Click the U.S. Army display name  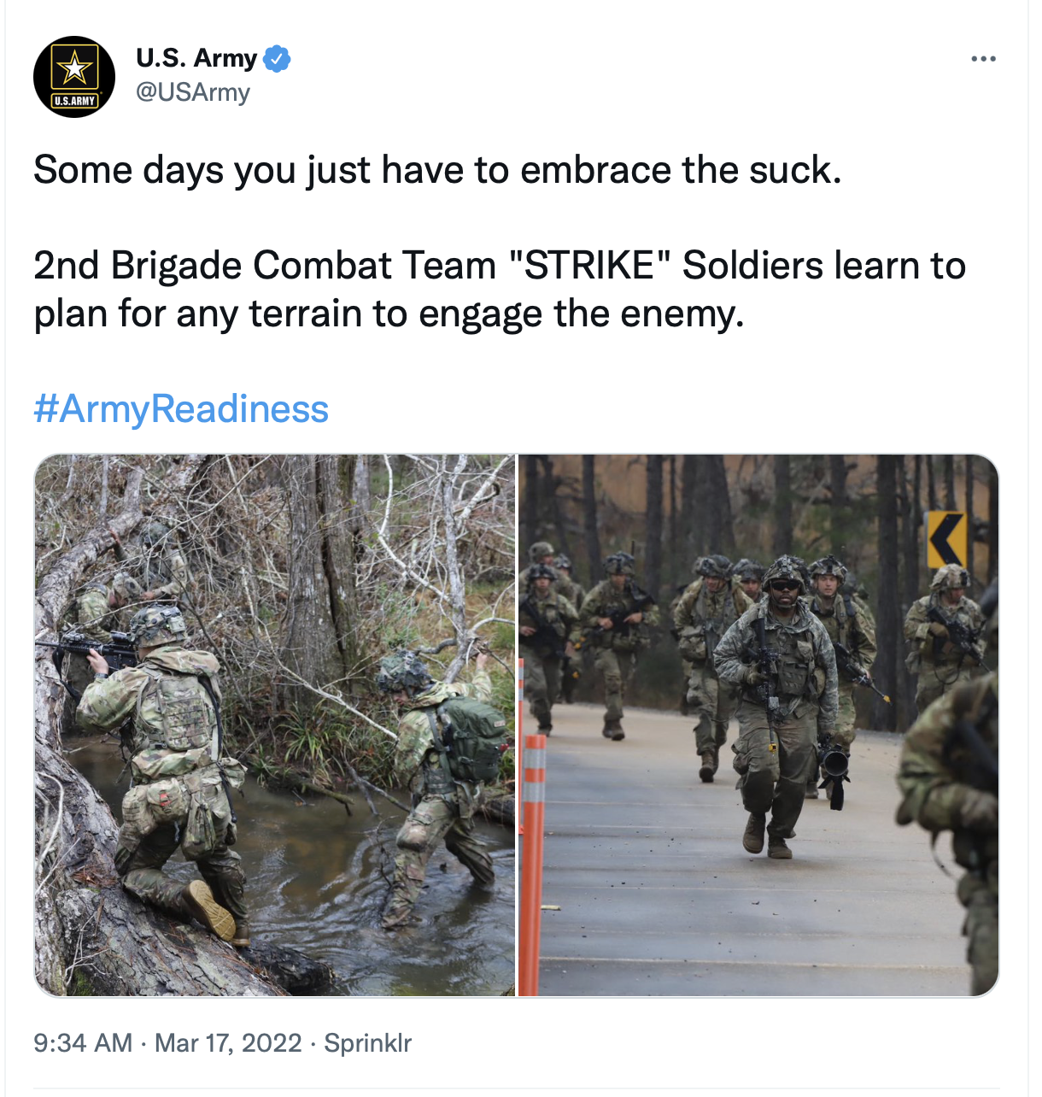pyautogui.click(x=196, y=58)
